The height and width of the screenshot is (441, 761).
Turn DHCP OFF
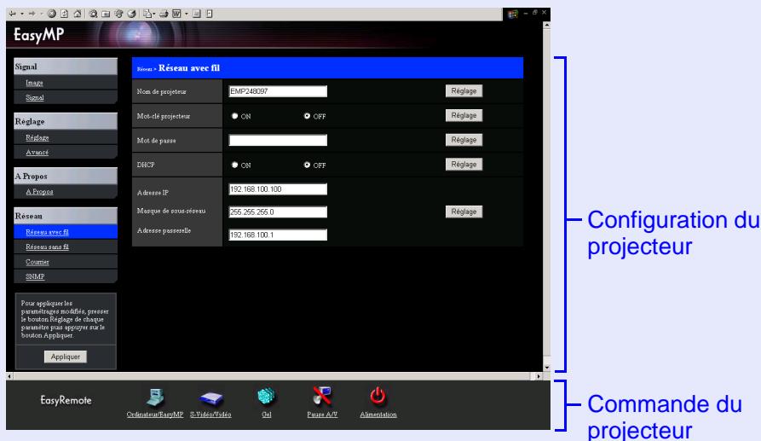[x=308, y=165]
